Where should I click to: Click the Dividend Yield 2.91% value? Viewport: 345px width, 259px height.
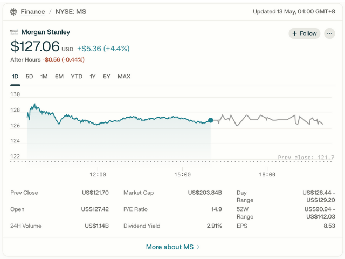click(x=215, y=226)
